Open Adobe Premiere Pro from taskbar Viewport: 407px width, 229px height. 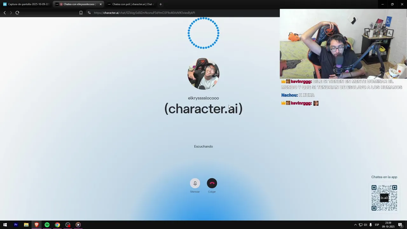click(x=16, y=225)
